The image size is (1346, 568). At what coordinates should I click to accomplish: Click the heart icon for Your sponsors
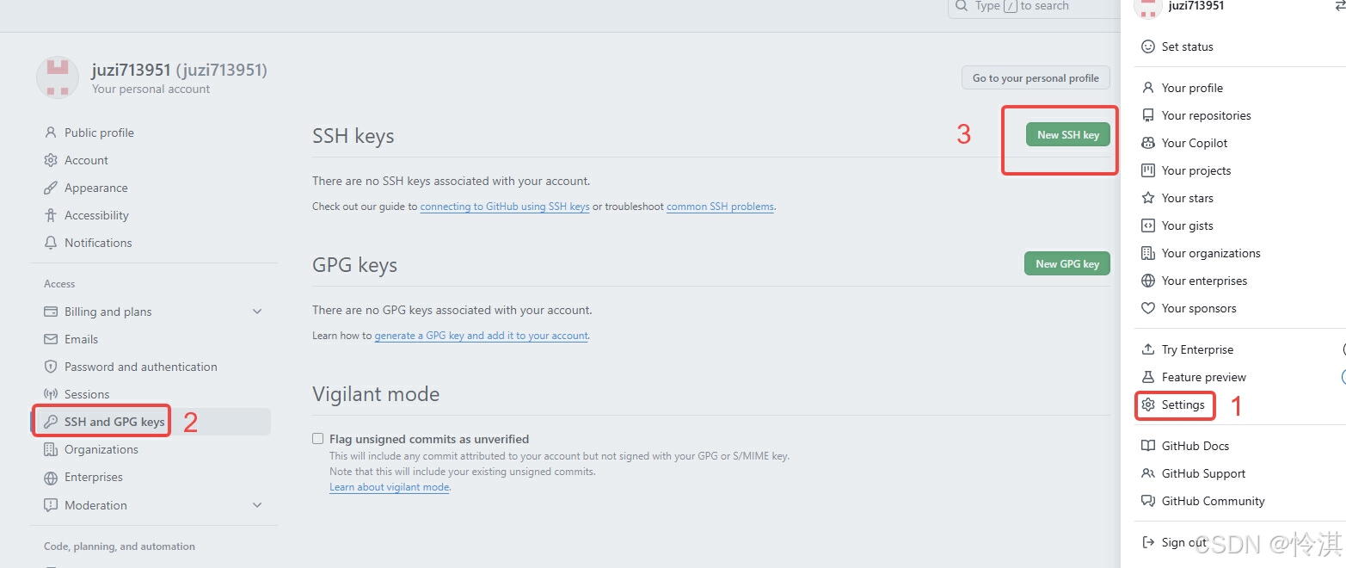click(1147, 308)
